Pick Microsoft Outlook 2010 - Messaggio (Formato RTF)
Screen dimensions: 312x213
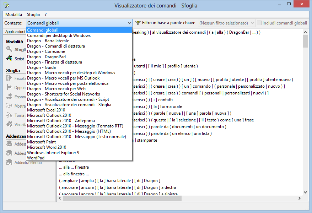tap(79, 126)
